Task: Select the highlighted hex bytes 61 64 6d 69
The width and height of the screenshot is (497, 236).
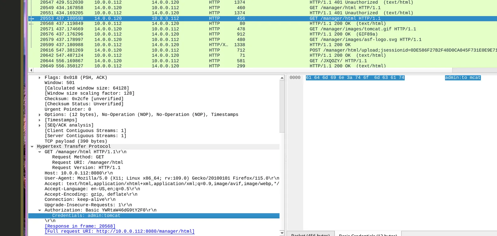Action: coord(355,78)
